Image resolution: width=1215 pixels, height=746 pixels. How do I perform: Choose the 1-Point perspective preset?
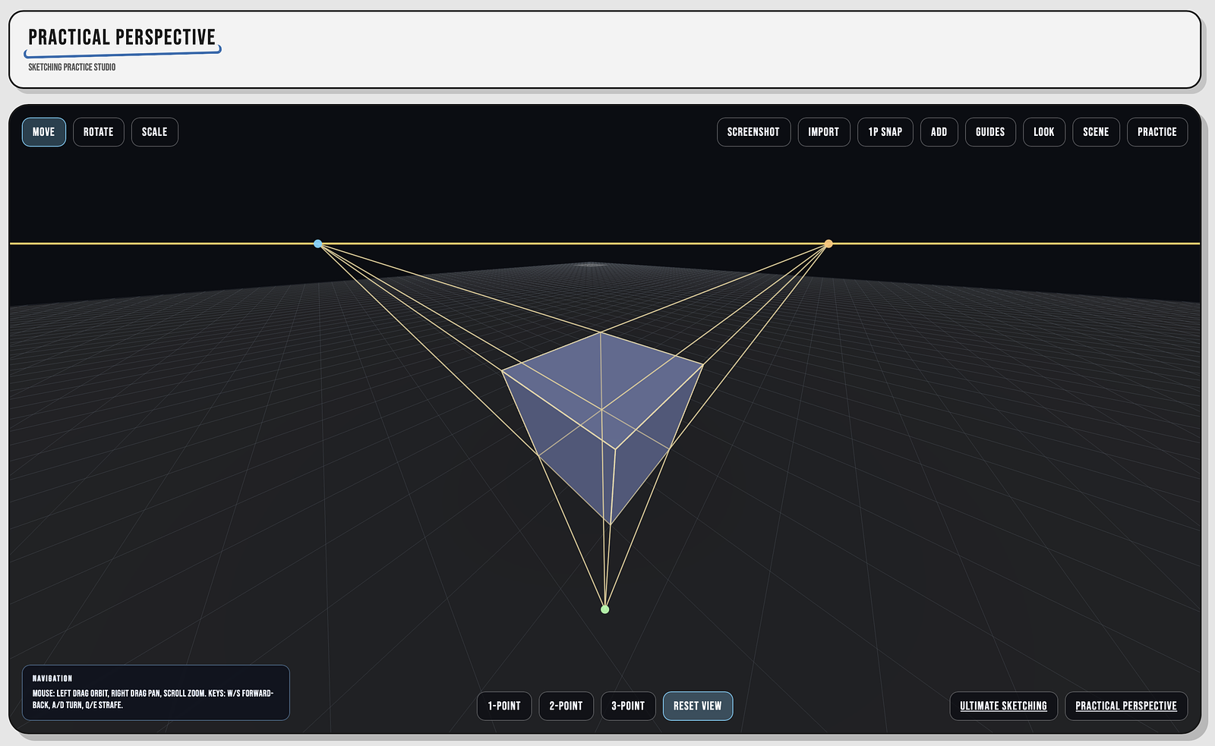point(504,706)
